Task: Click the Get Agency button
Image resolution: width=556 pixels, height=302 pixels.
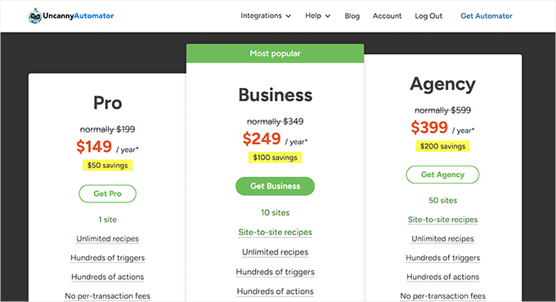Action: 442,175
